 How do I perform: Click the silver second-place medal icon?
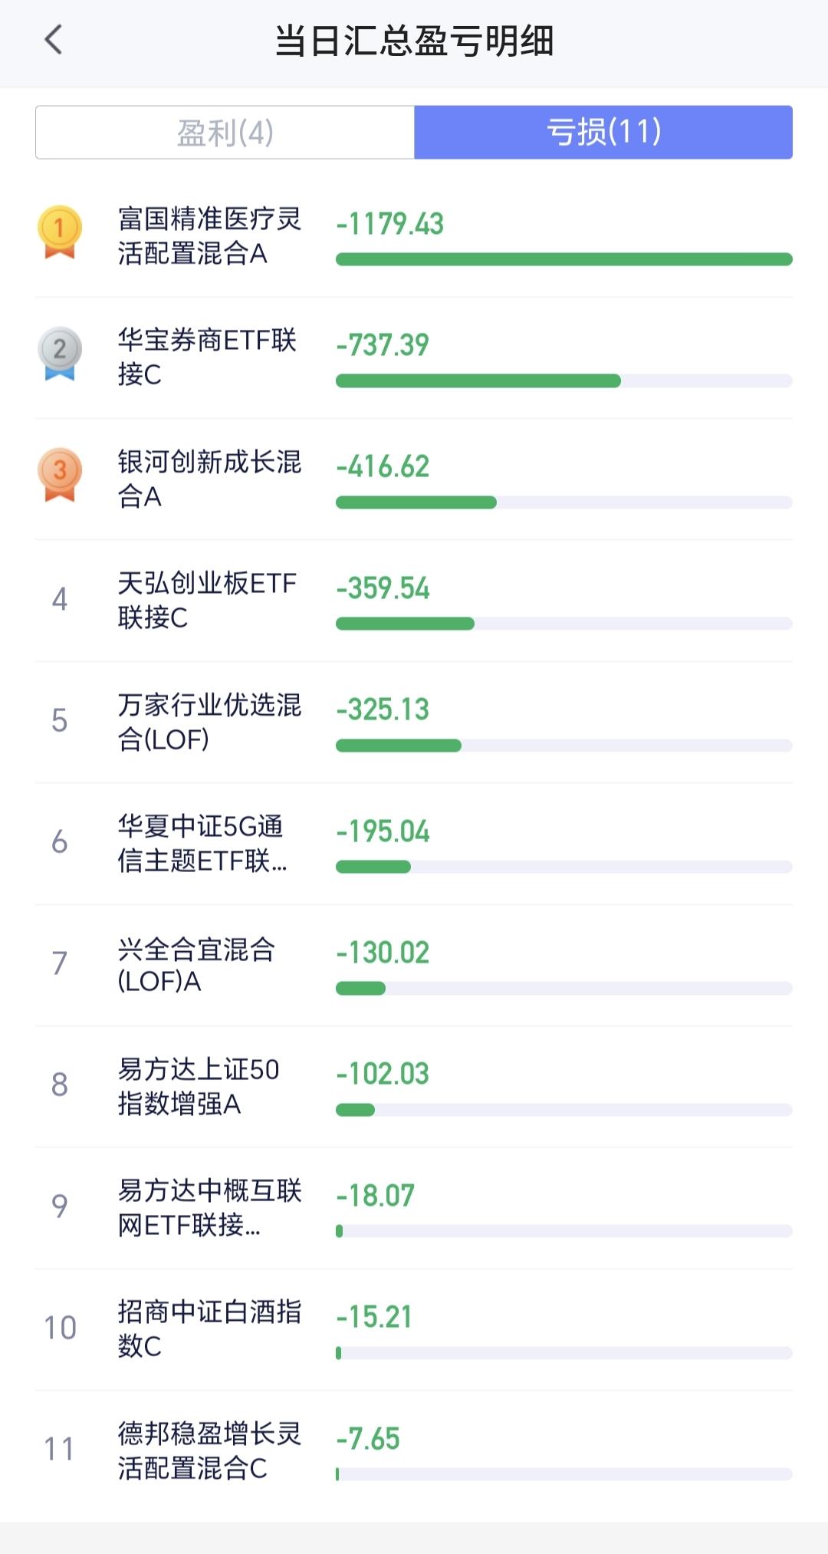(60, 353)
